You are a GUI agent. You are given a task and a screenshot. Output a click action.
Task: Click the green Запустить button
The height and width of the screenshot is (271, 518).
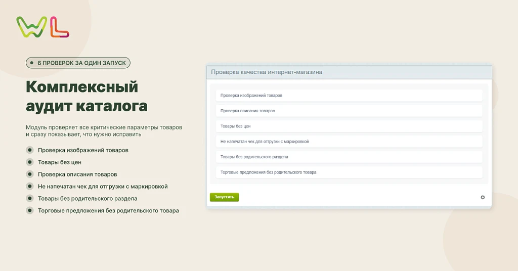pos(224,197)
